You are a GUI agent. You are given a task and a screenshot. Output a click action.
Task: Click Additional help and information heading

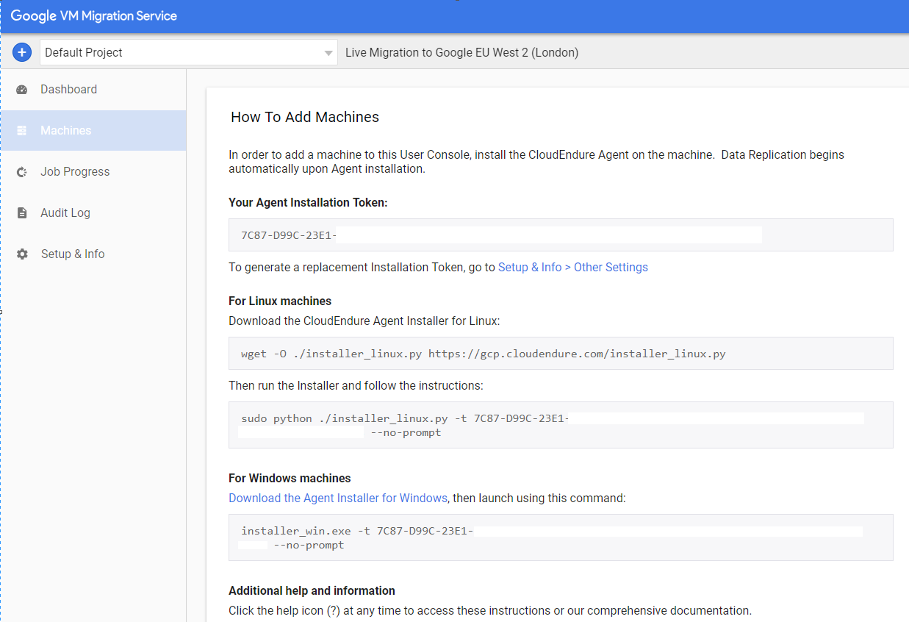click(x=312, y=591)
